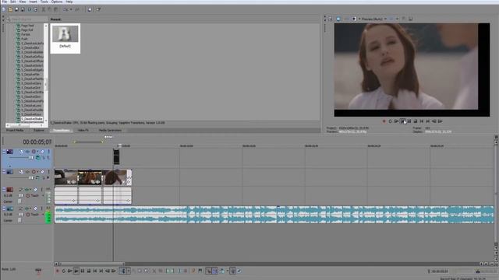Click the Record button under the preview
The height and width of the screenshot is (280, 499).
(x=384, y=121)
